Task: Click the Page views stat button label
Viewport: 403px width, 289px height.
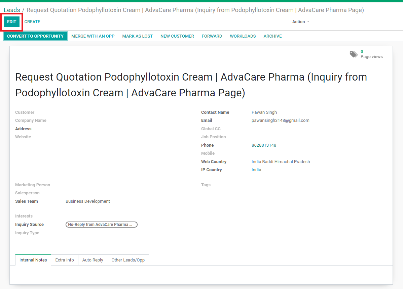Action: (x=372, y=57)
